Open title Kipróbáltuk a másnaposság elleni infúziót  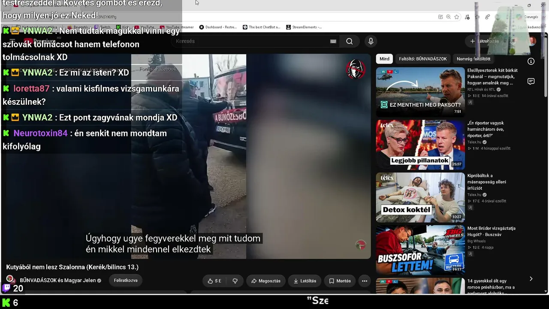487,182
